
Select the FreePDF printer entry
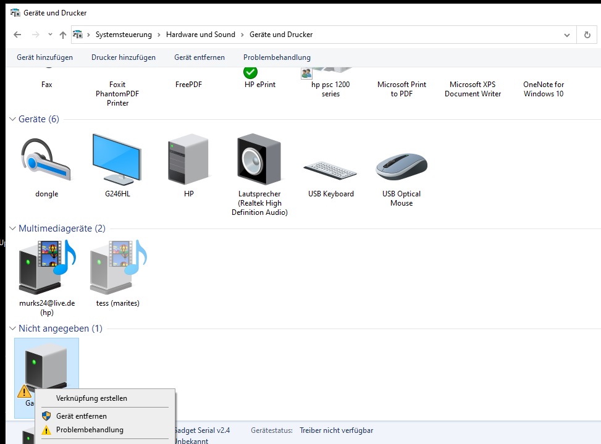(188, 84)
